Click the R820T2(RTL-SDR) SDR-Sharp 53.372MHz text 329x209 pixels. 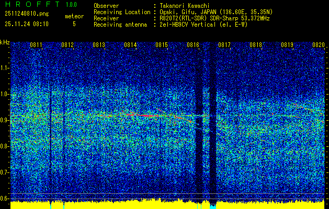(214, 18)
